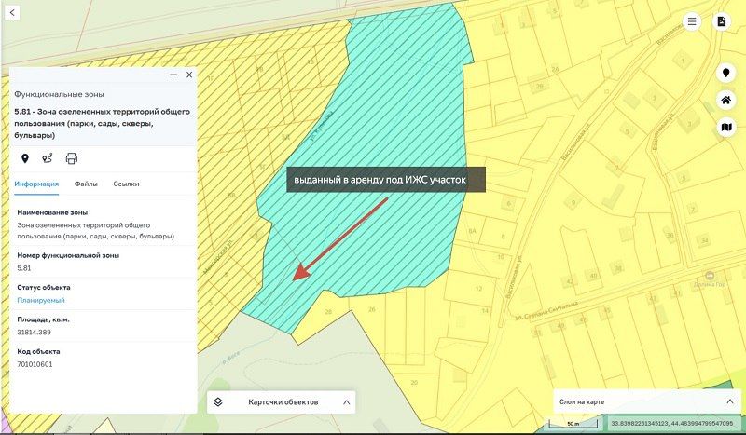Viewport: 746px width, 435px height.
Task: Switch to the Файлы tab
Action: (x=87, y=184)
